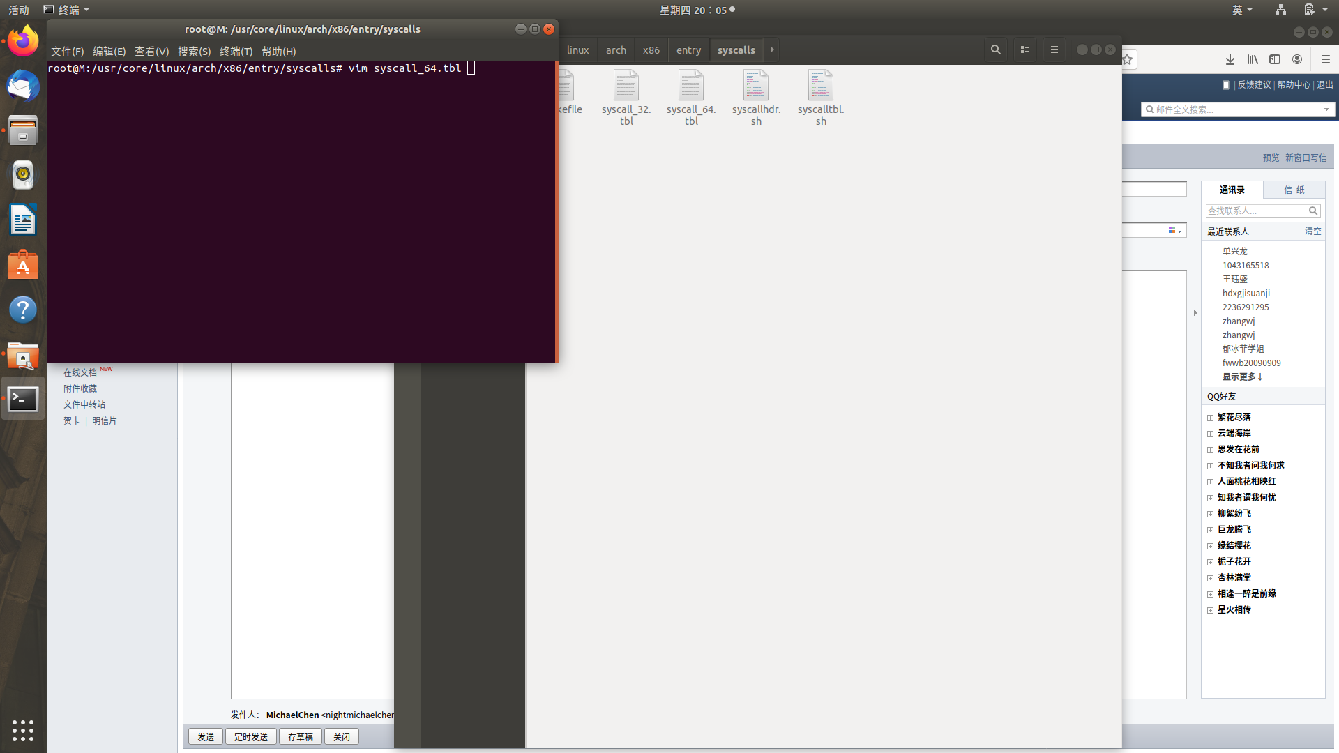Select the syscallhdr.sh file
Viewport: 1339px width, 753px height.
[756, 98]
